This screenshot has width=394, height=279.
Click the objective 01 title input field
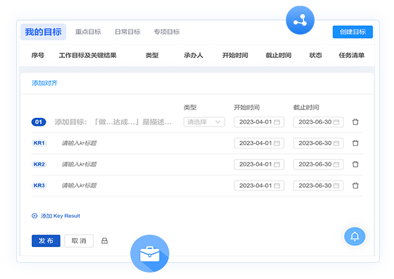click(113, 122)
